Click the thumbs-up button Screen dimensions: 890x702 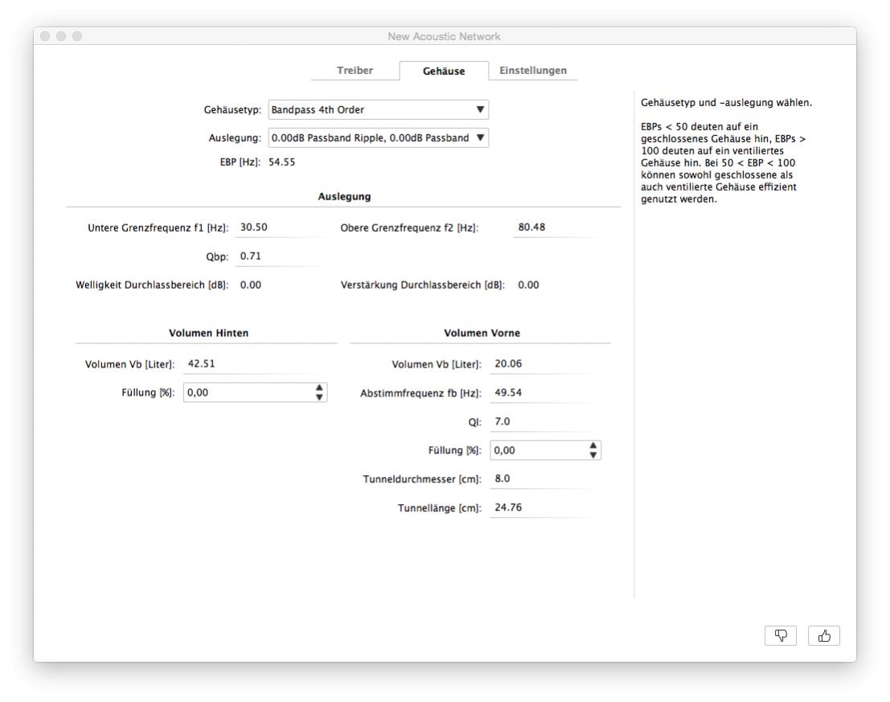coord(824,635)
